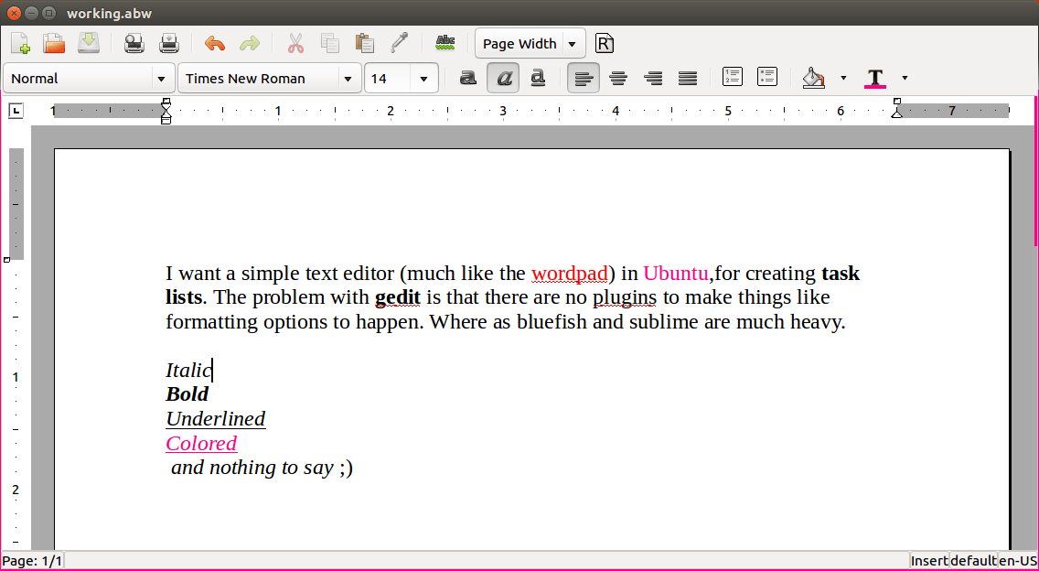This screenshot has height=571, width=1039.
Task: Cut the selected text
Action: tap(295, 44)
